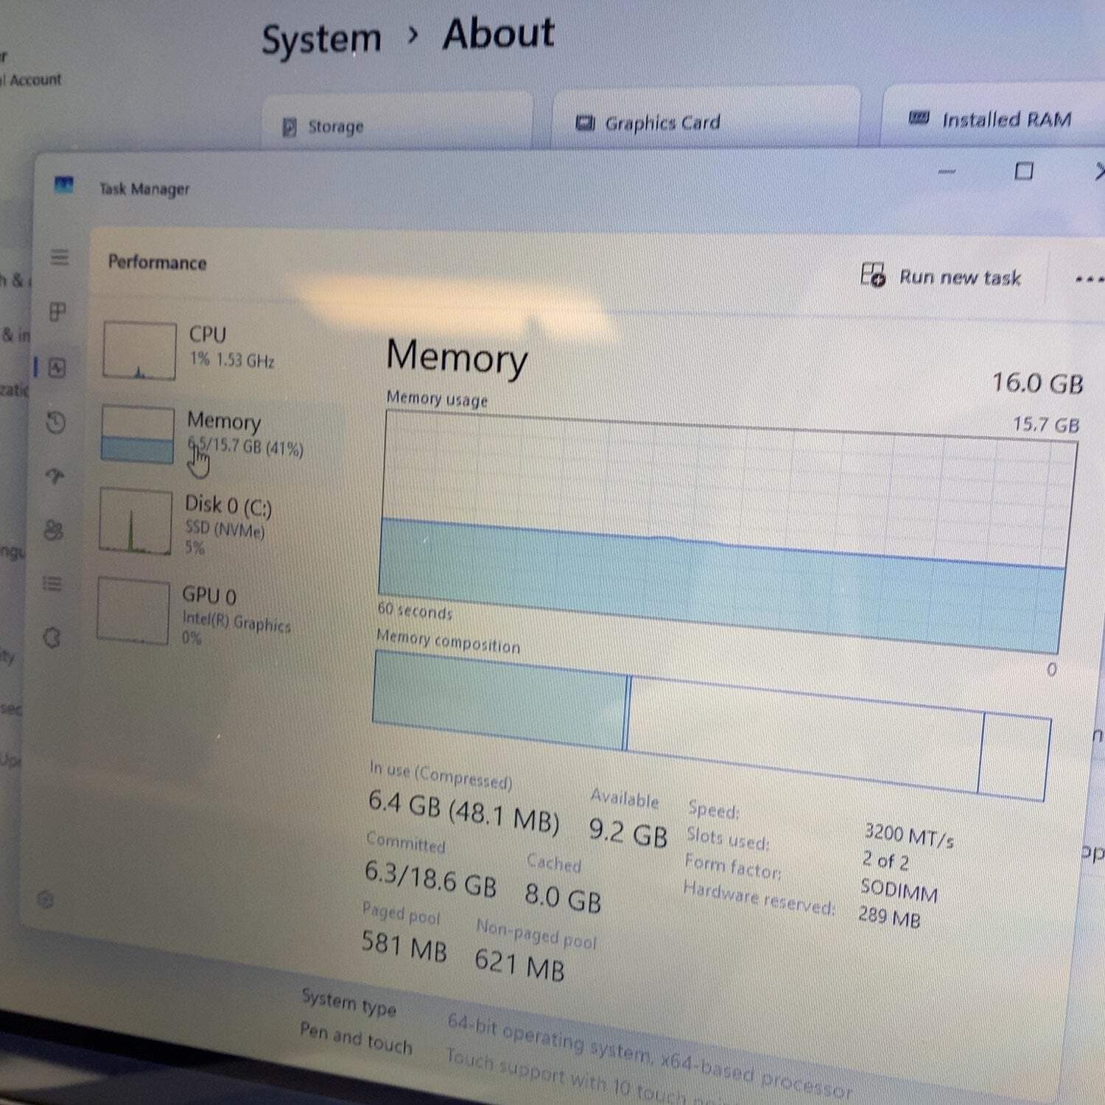The width and height of the screenshot is (1105, 1105).
Task: Click the '6.4 GB (48.1 MB)' in use value
Action: point(464,811)
